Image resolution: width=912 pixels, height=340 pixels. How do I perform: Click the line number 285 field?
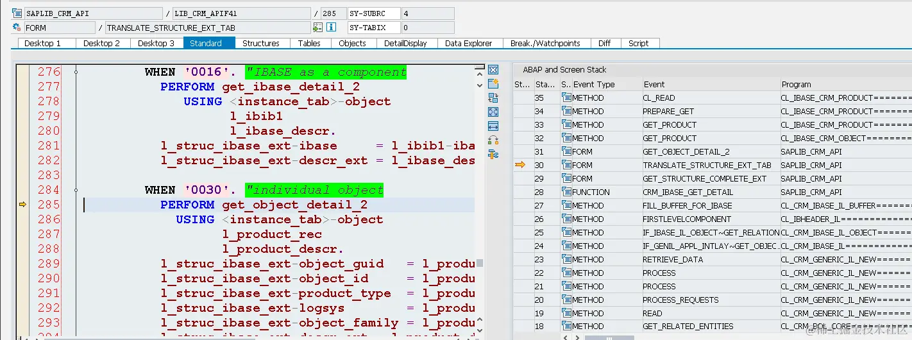tap(332, 13)
